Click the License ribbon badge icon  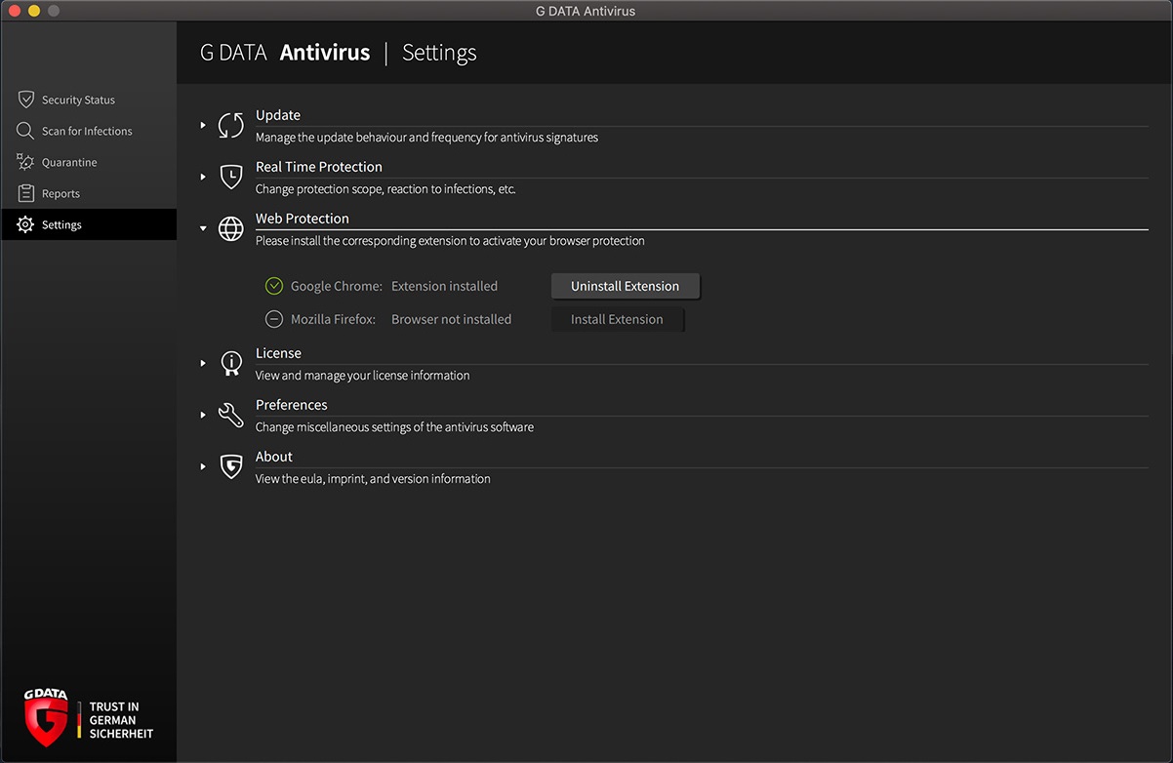(231, 363)
